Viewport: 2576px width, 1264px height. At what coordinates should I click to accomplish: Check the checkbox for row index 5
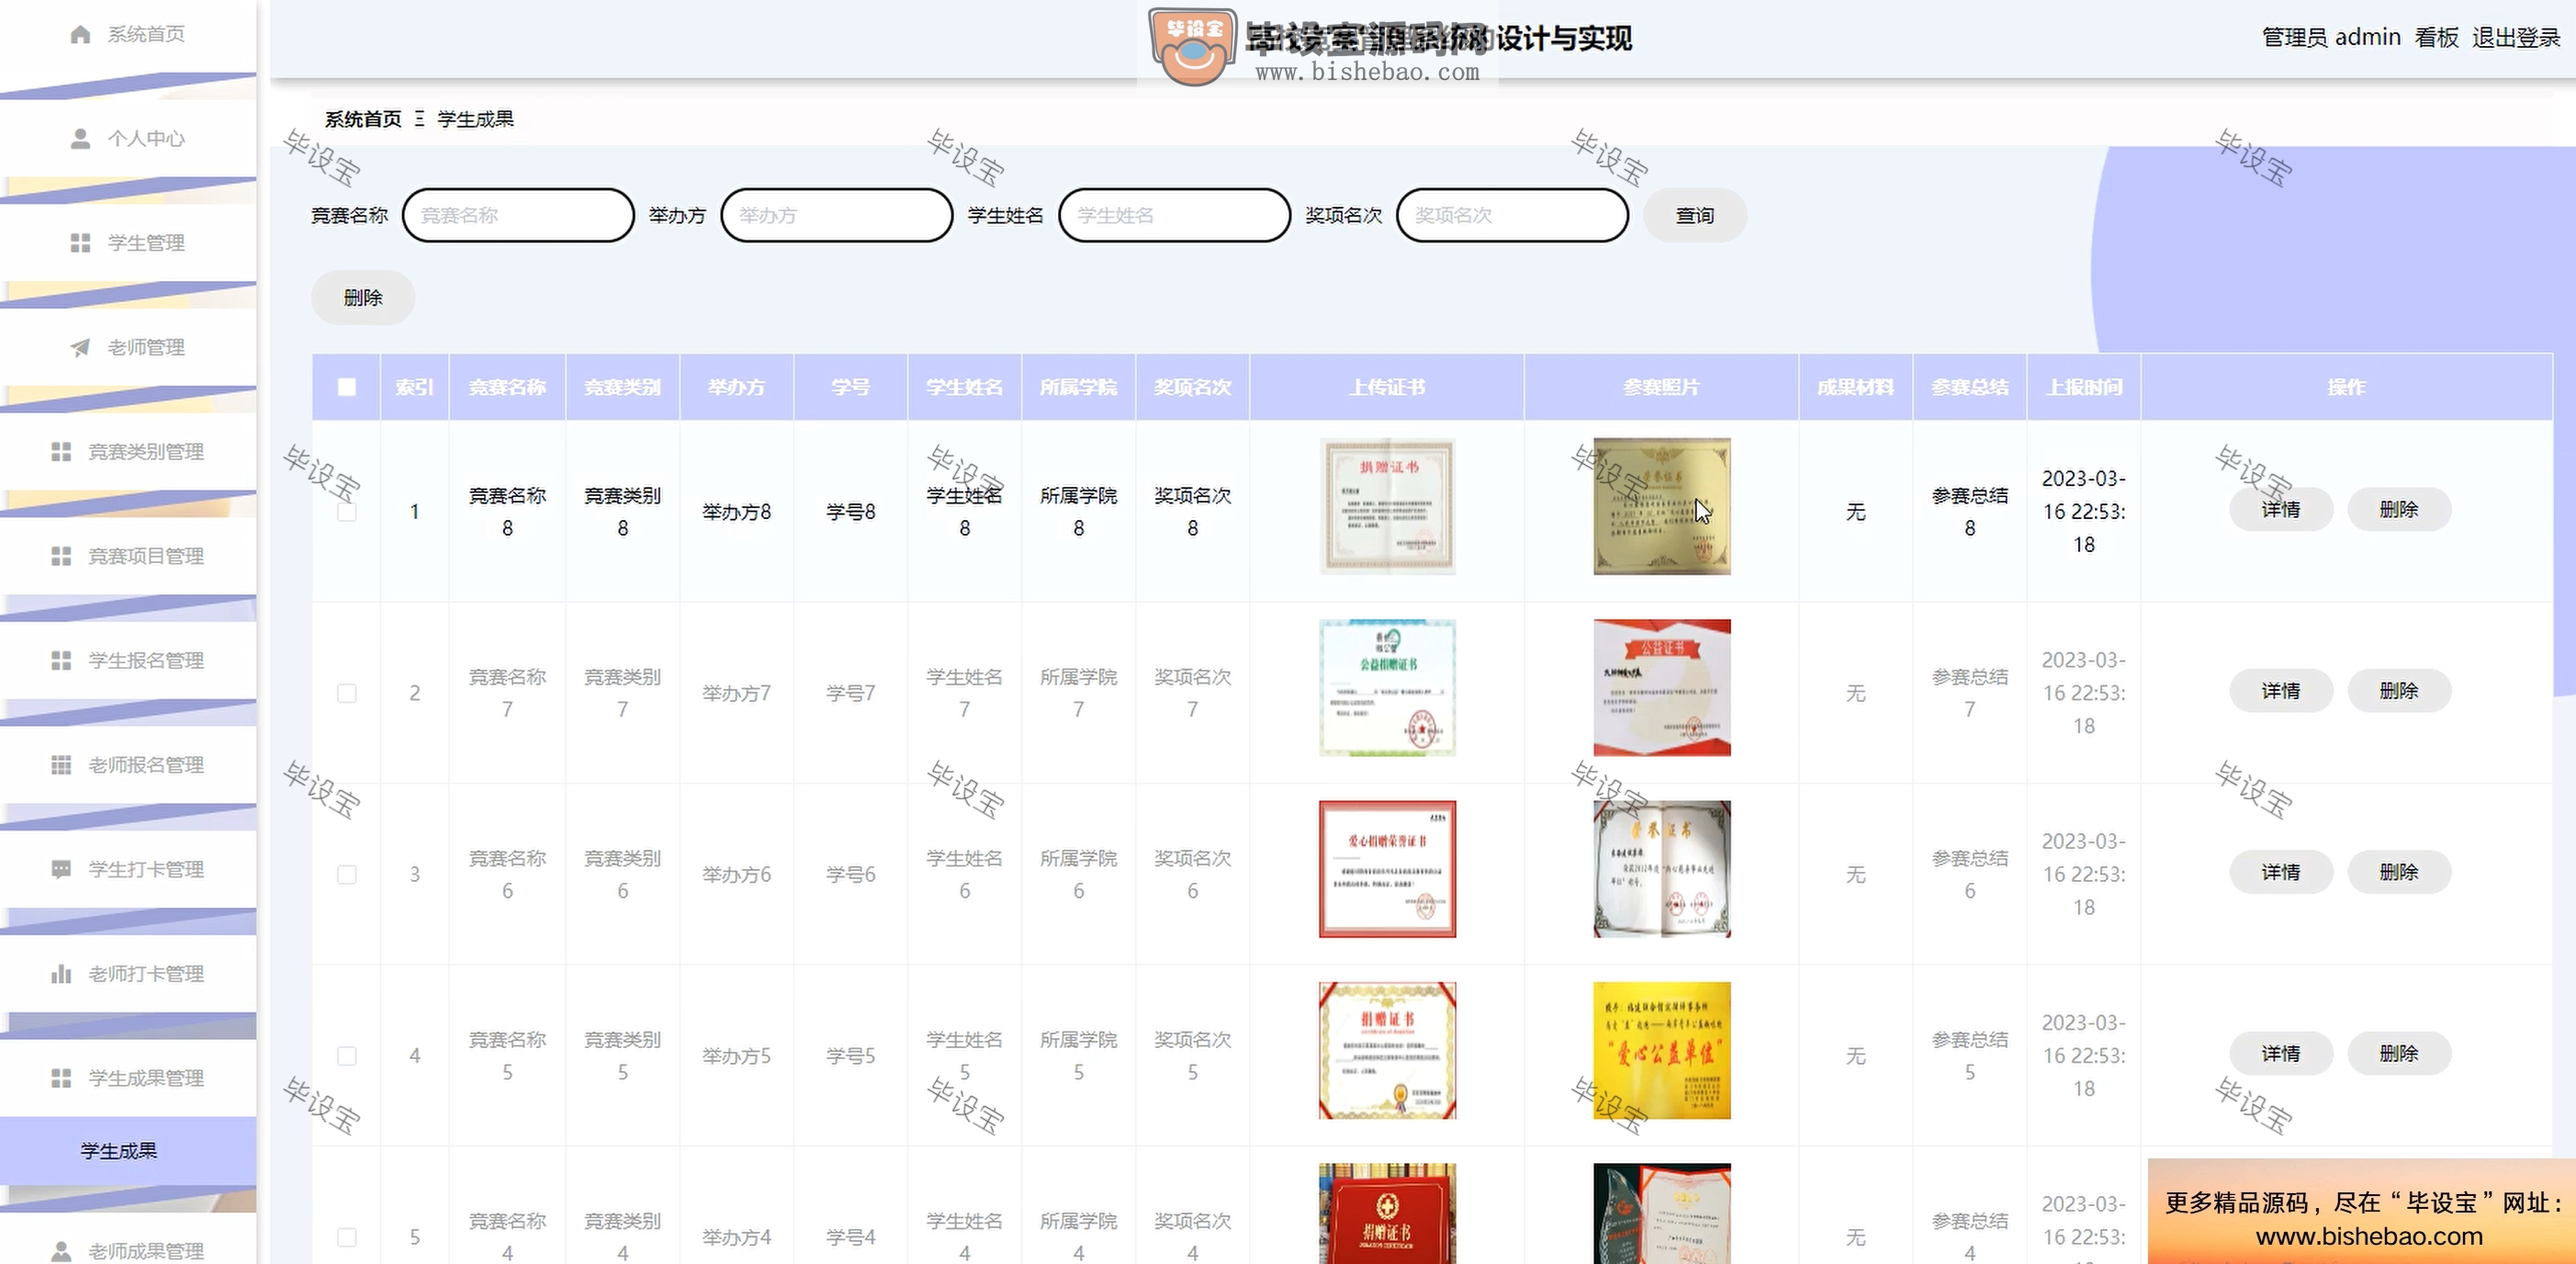[x=346, y=1237]
